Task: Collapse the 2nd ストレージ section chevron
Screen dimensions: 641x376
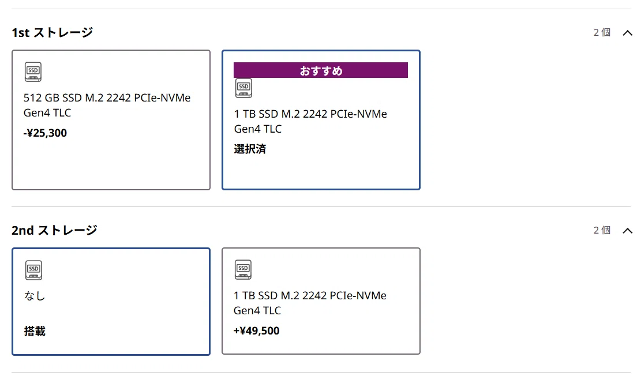Action: coord(627,231)
